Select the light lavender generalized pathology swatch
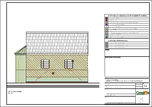Viewport: 152px width, 107px height. tap(106, 43)
